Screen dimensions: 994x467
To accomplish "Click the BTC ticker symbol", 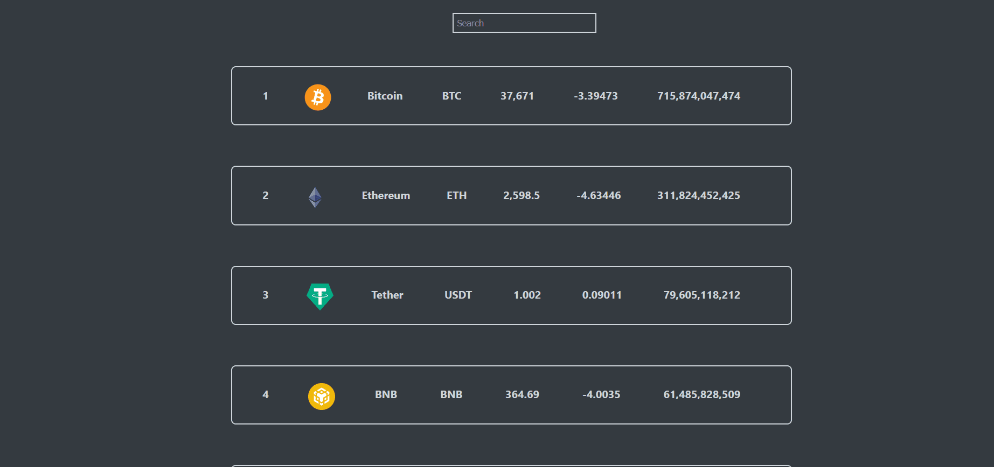I will 452,96.
